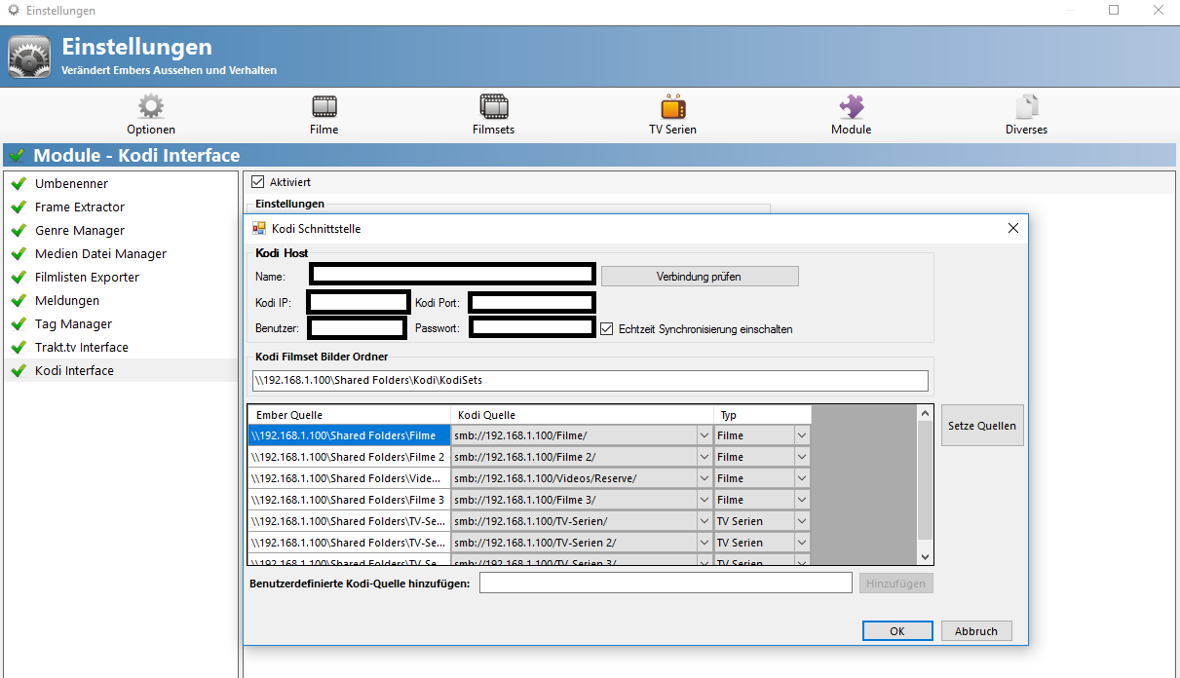Select Filmlisten Exporter module

(x=121, y=277)
